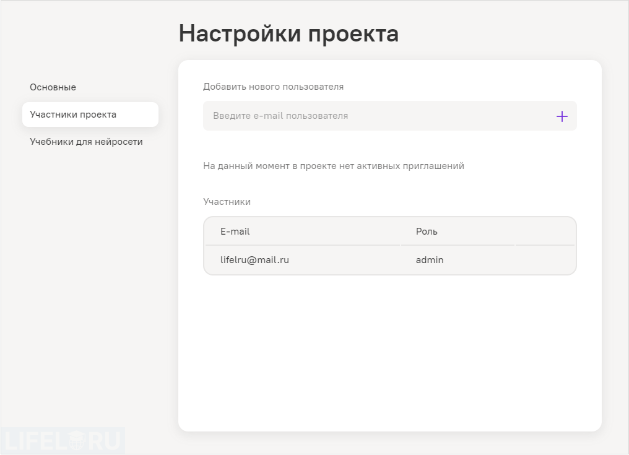Click the Роль column header
This screenshot has height=455, width=629.
coord(426,232)
